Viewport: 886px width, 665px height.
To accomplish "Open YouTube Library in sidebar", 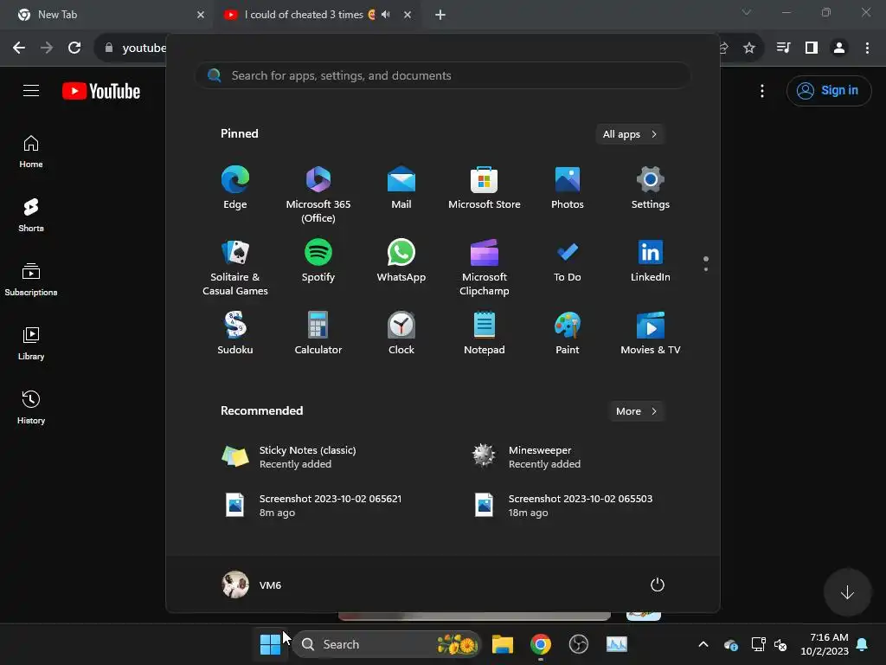I will (x=31, y=343).
